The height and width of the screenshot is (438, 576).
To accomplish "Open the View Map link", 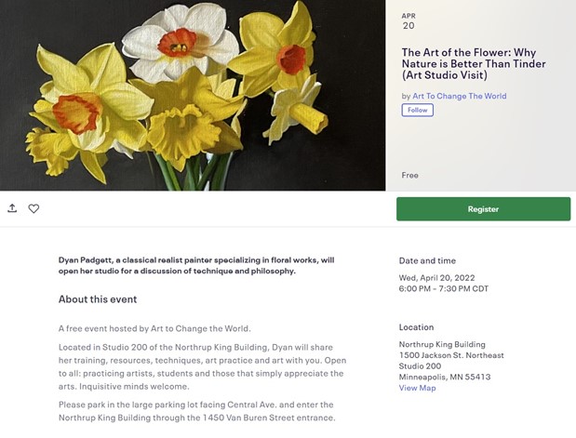I will [x=417, y=388].
